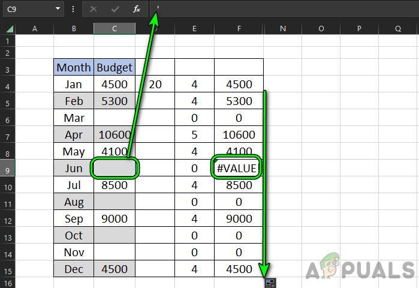The image size is (419, 288).
Task: Open the formula bar three-dot options handle
Action: (x=73, y=9)
